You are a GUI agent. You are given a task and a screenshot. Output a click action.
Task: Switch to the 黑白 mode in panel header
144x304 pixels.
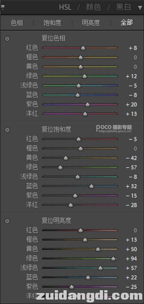123,8
